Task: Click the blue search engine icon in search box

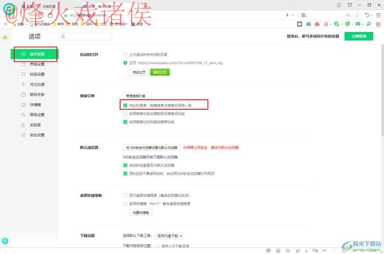Action: (x=303, y=15)
